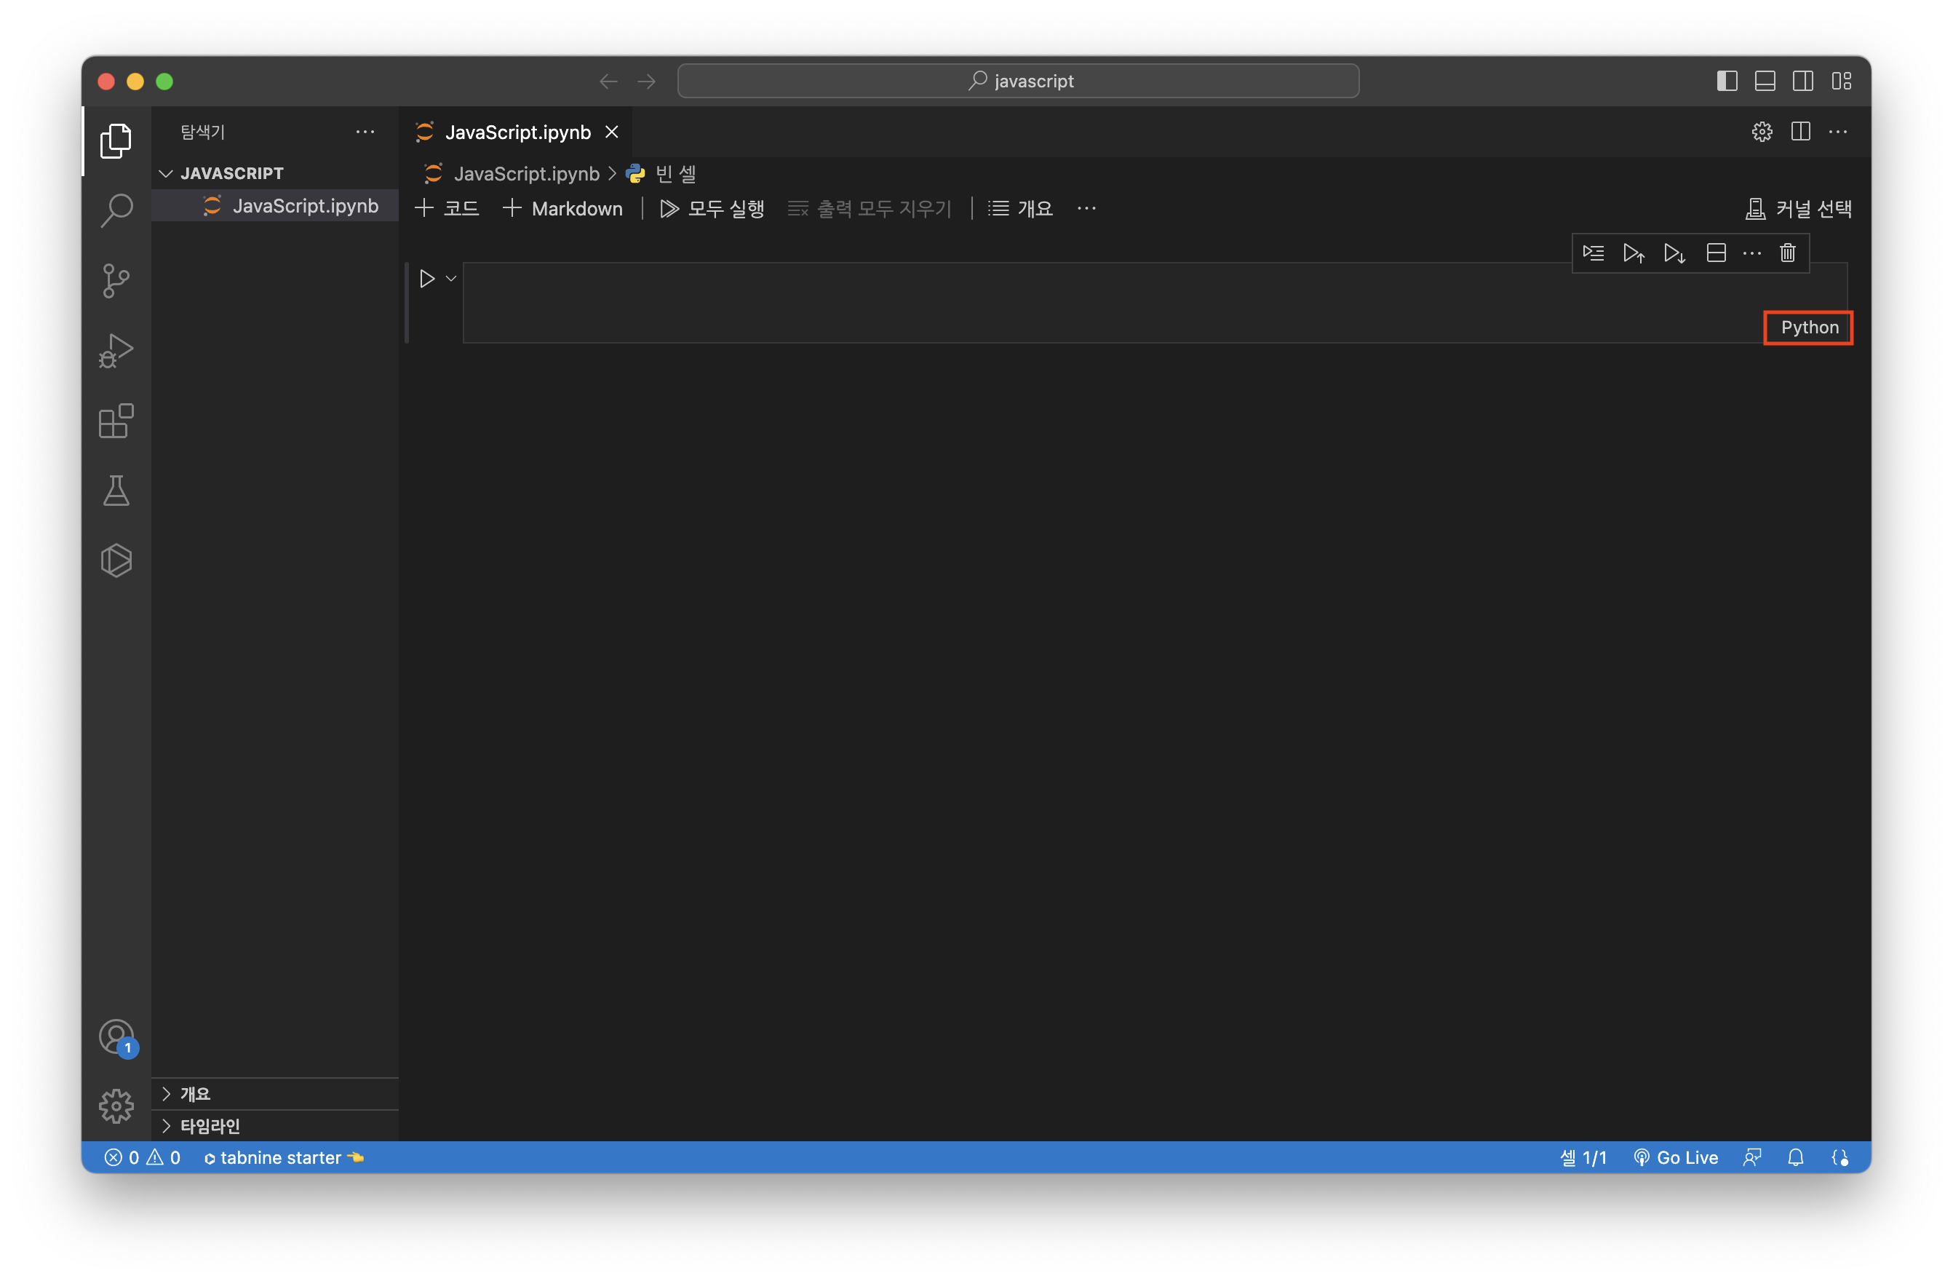This screenshot has height=1281, width=1953.
Task: Open JavaScript.ipynb in the explorer tree
Action: click(304, 206)
